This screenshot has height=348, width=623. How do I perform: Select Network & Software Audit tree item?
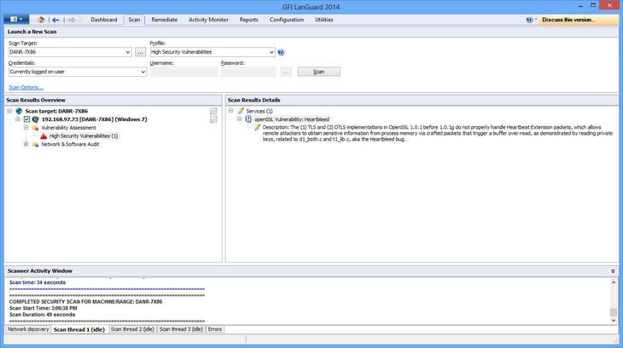(x=70, y=144)
